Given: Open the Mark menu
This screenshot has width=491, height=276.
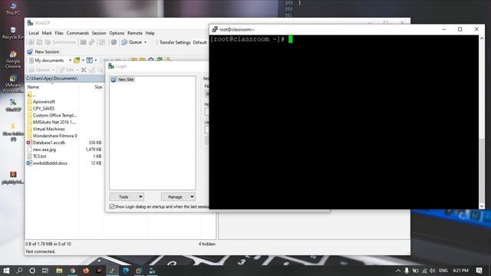Looking at the screenshot, I should click(47, 33).
